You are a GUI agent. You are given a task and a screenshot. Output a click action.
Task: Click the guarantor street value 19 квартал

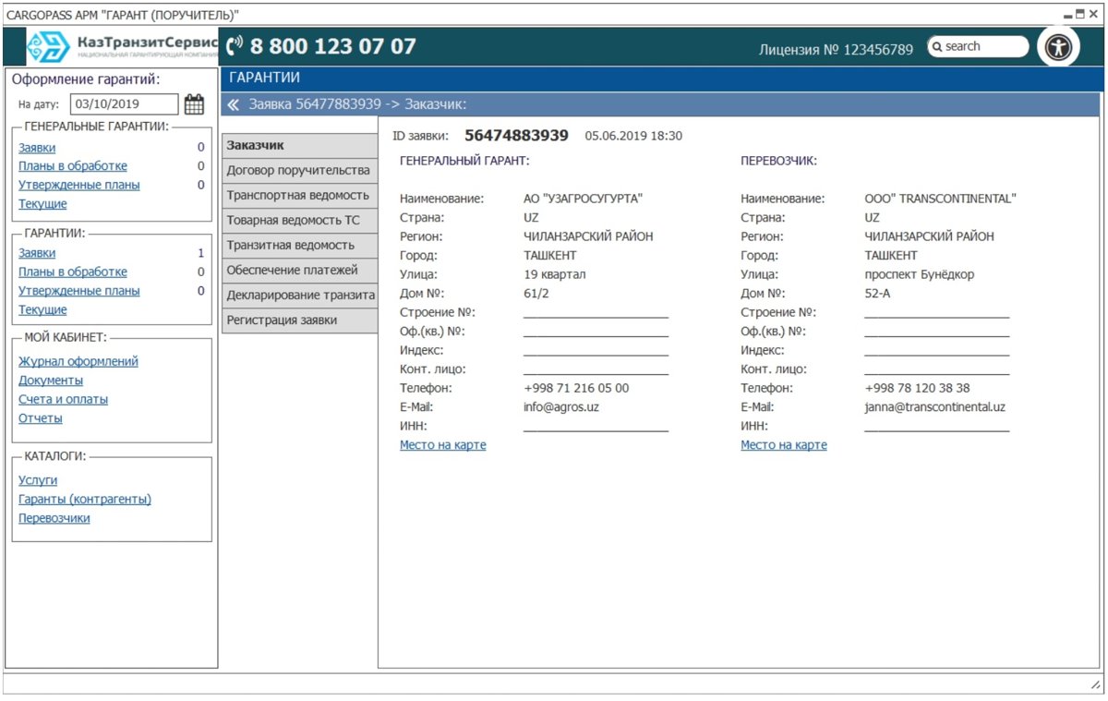[x=555, y=274]
